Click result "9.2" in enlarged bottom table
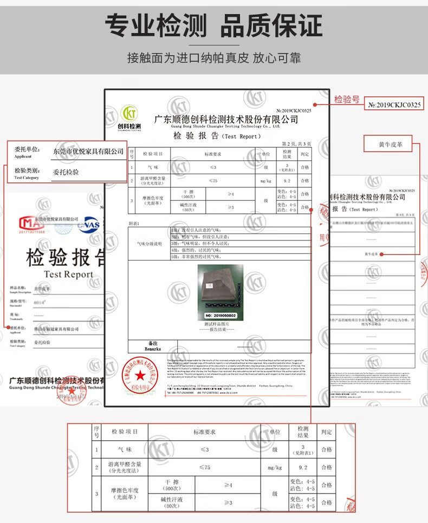This screenshot has height=523, width=428. (303, 468)
